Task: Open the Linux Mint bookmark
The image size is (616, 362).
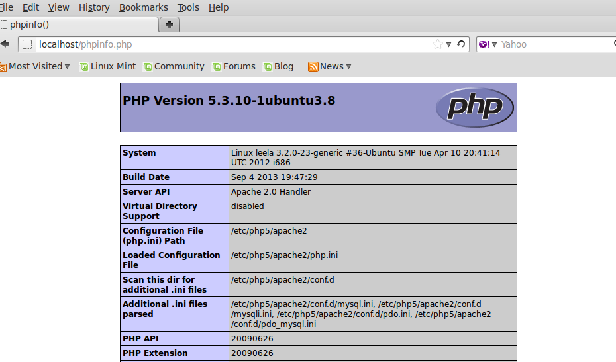Action: click(108, 66)
